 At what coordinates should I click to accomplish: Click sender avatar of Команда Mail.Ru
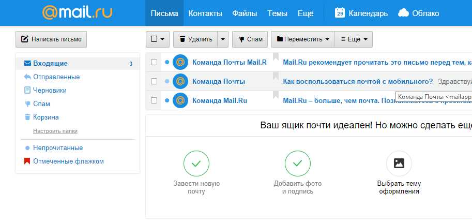180,100
